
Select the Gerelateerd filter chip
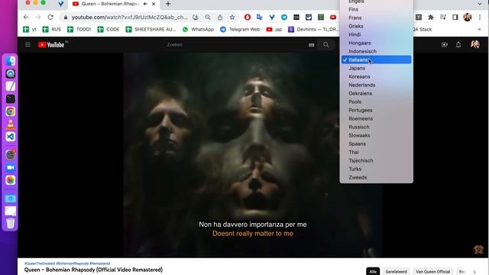click(396, 271)
